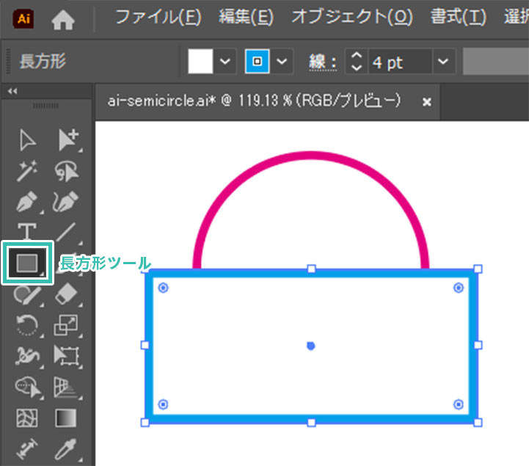This screenshot has height=466, width=529.
Task: Expand the stroke weight 4 pt dropdown
Action: pos(442,62)
